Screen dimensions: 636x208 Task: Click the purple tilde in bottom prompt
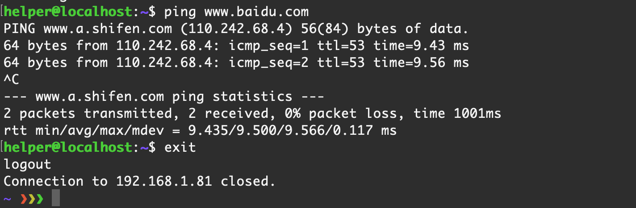point(7,198)
